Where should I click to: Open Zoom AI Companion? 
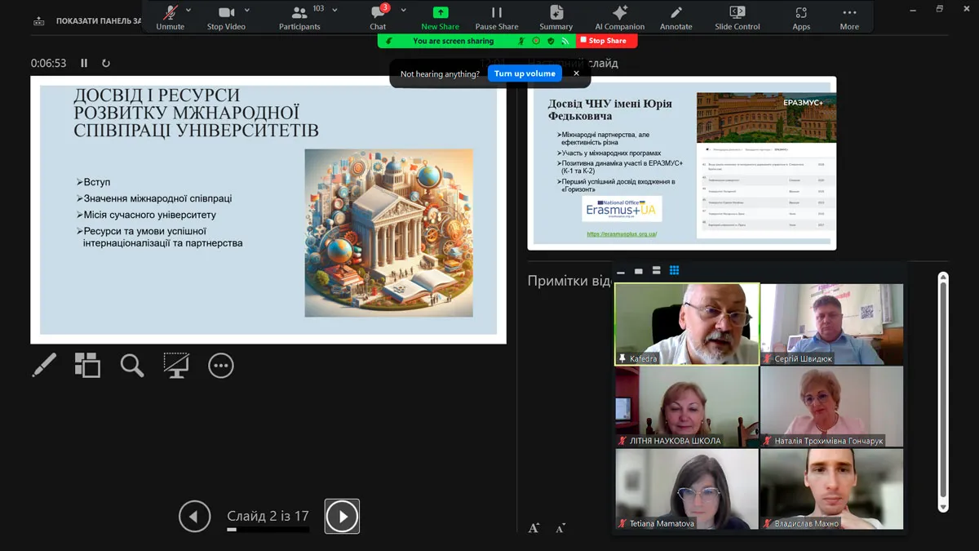click(619, 16)
